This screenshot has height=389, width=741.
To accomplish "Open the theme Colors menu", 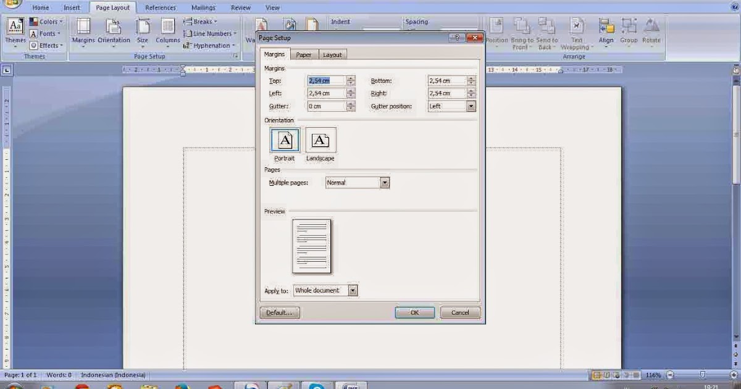I will [x=46, y=22].
